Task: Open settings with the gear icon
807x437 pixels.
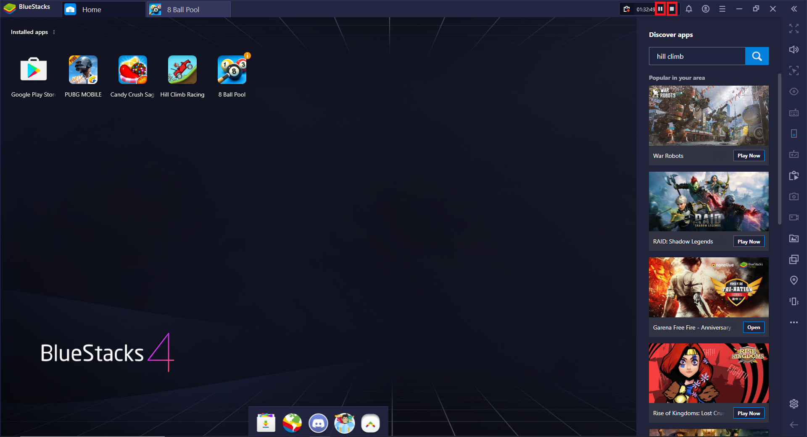Action: coord(794,404)
